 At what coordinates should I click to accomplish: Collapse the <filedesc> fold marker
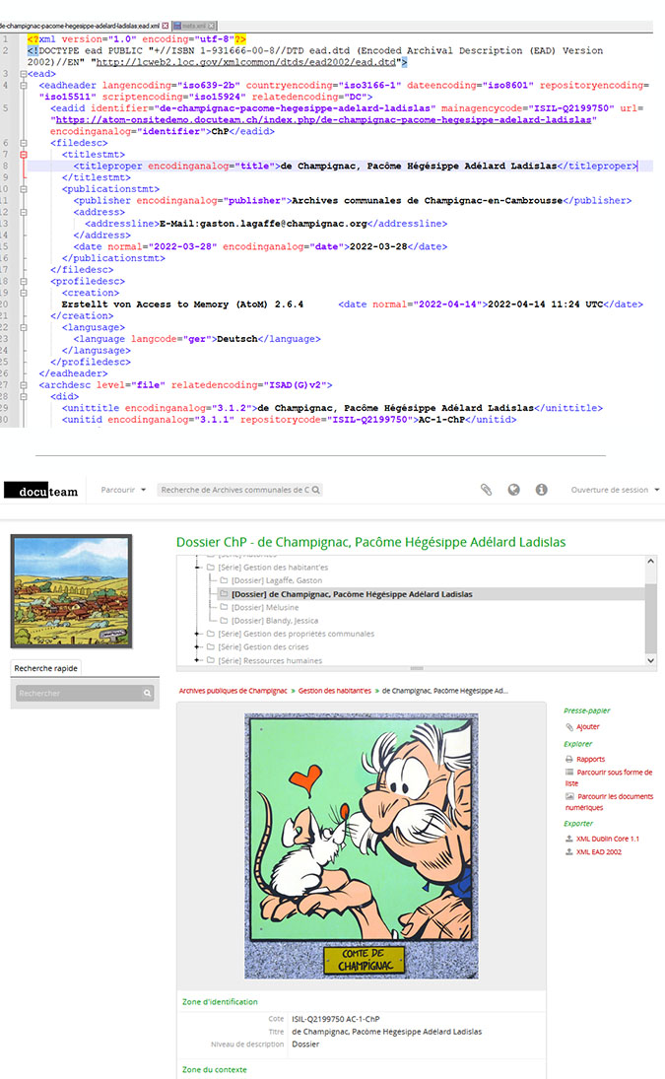(24, 143)
